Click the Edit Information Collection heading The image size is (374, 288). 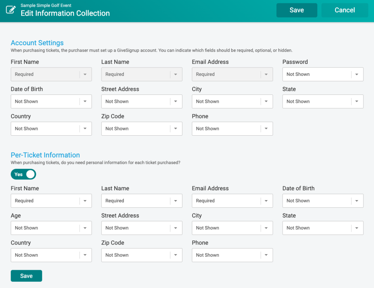65,13
